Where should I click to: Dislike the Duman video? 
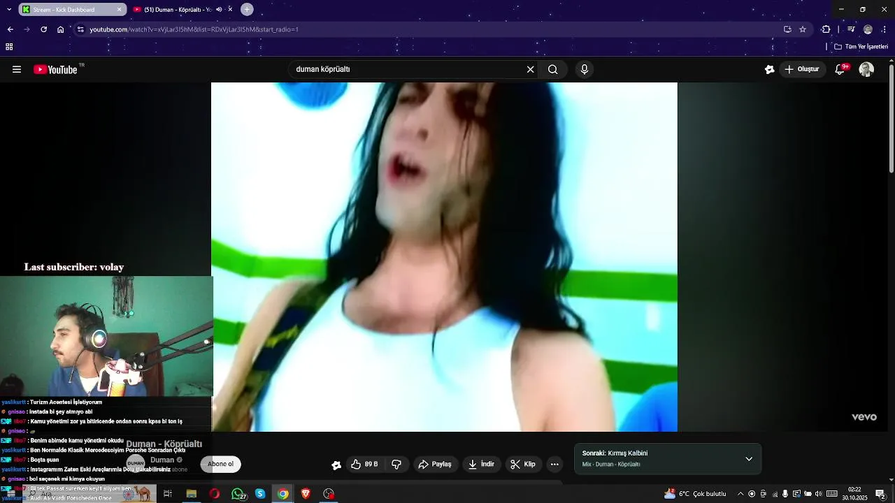pyautogui.click(x=396, y=464)
